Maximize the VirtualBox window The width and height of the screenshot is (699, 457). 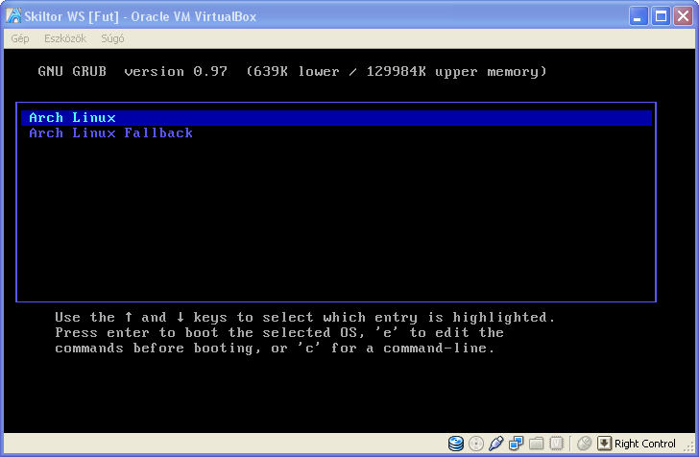[661, 16]
